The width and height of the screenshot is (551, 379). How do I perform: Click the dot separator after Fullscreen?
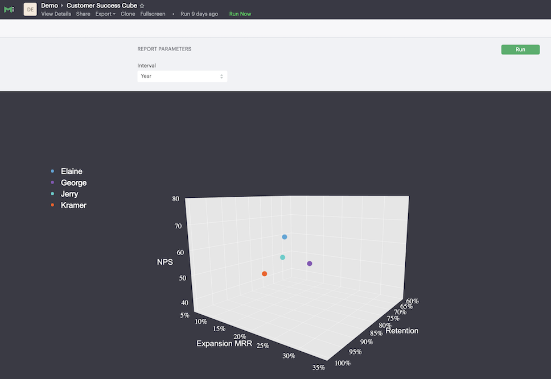[173, 14]
